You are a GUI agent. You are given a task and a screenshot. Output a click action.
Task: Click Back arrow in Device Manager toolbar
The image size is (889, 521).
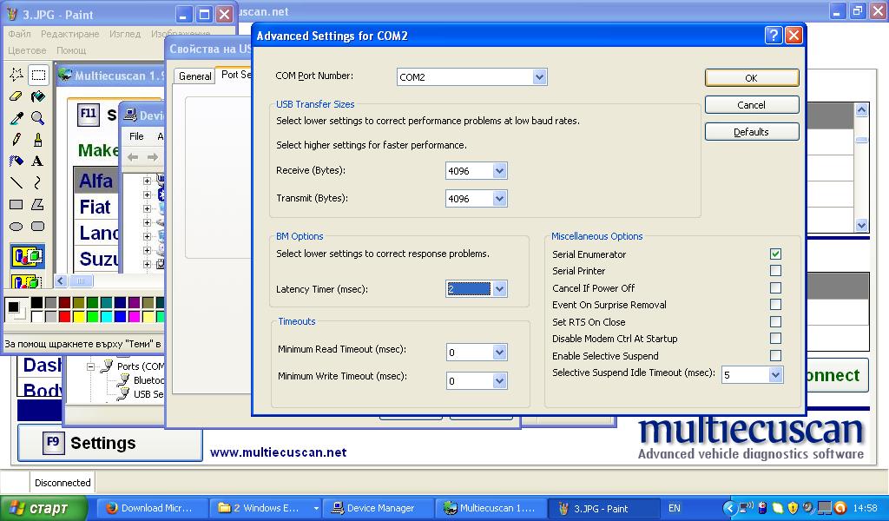tap(133, 157)
